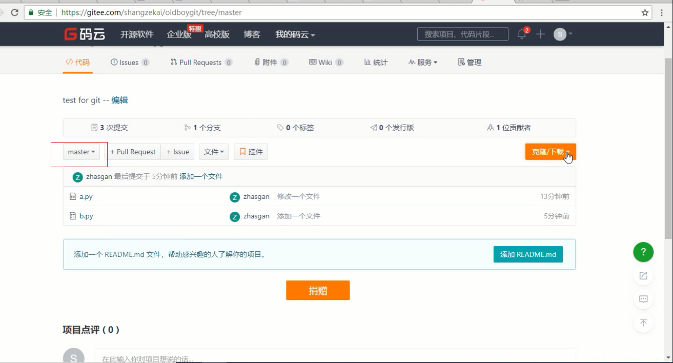Open 博客 in top navigation
The height and width of the screenshot is (363, 673).
coord(252,34)
